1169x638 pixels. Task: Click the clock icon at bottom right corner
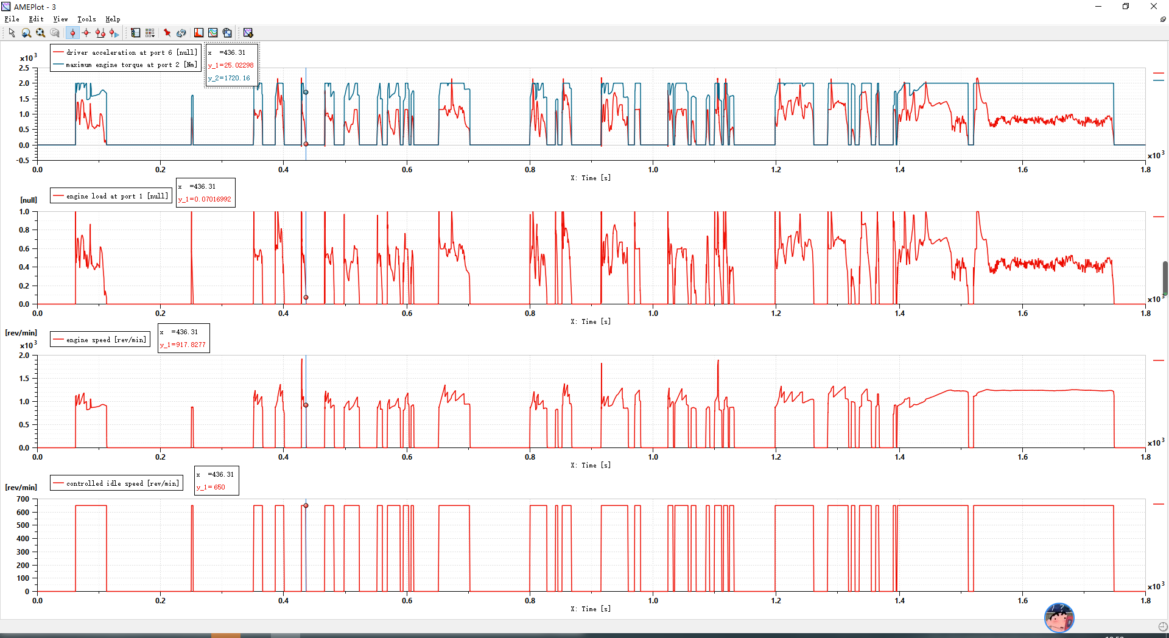1163,626
